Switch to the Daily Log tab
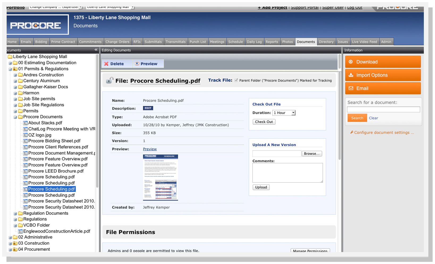The image size is (435, 264). coord(254,42)
